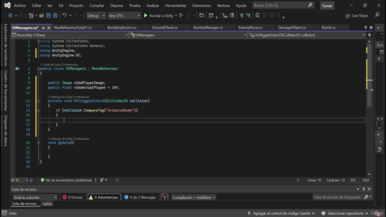386x217 pixels.
Task: Collapse the OnTriggerEnter2D method outline
Action: (x=39, y=101)
